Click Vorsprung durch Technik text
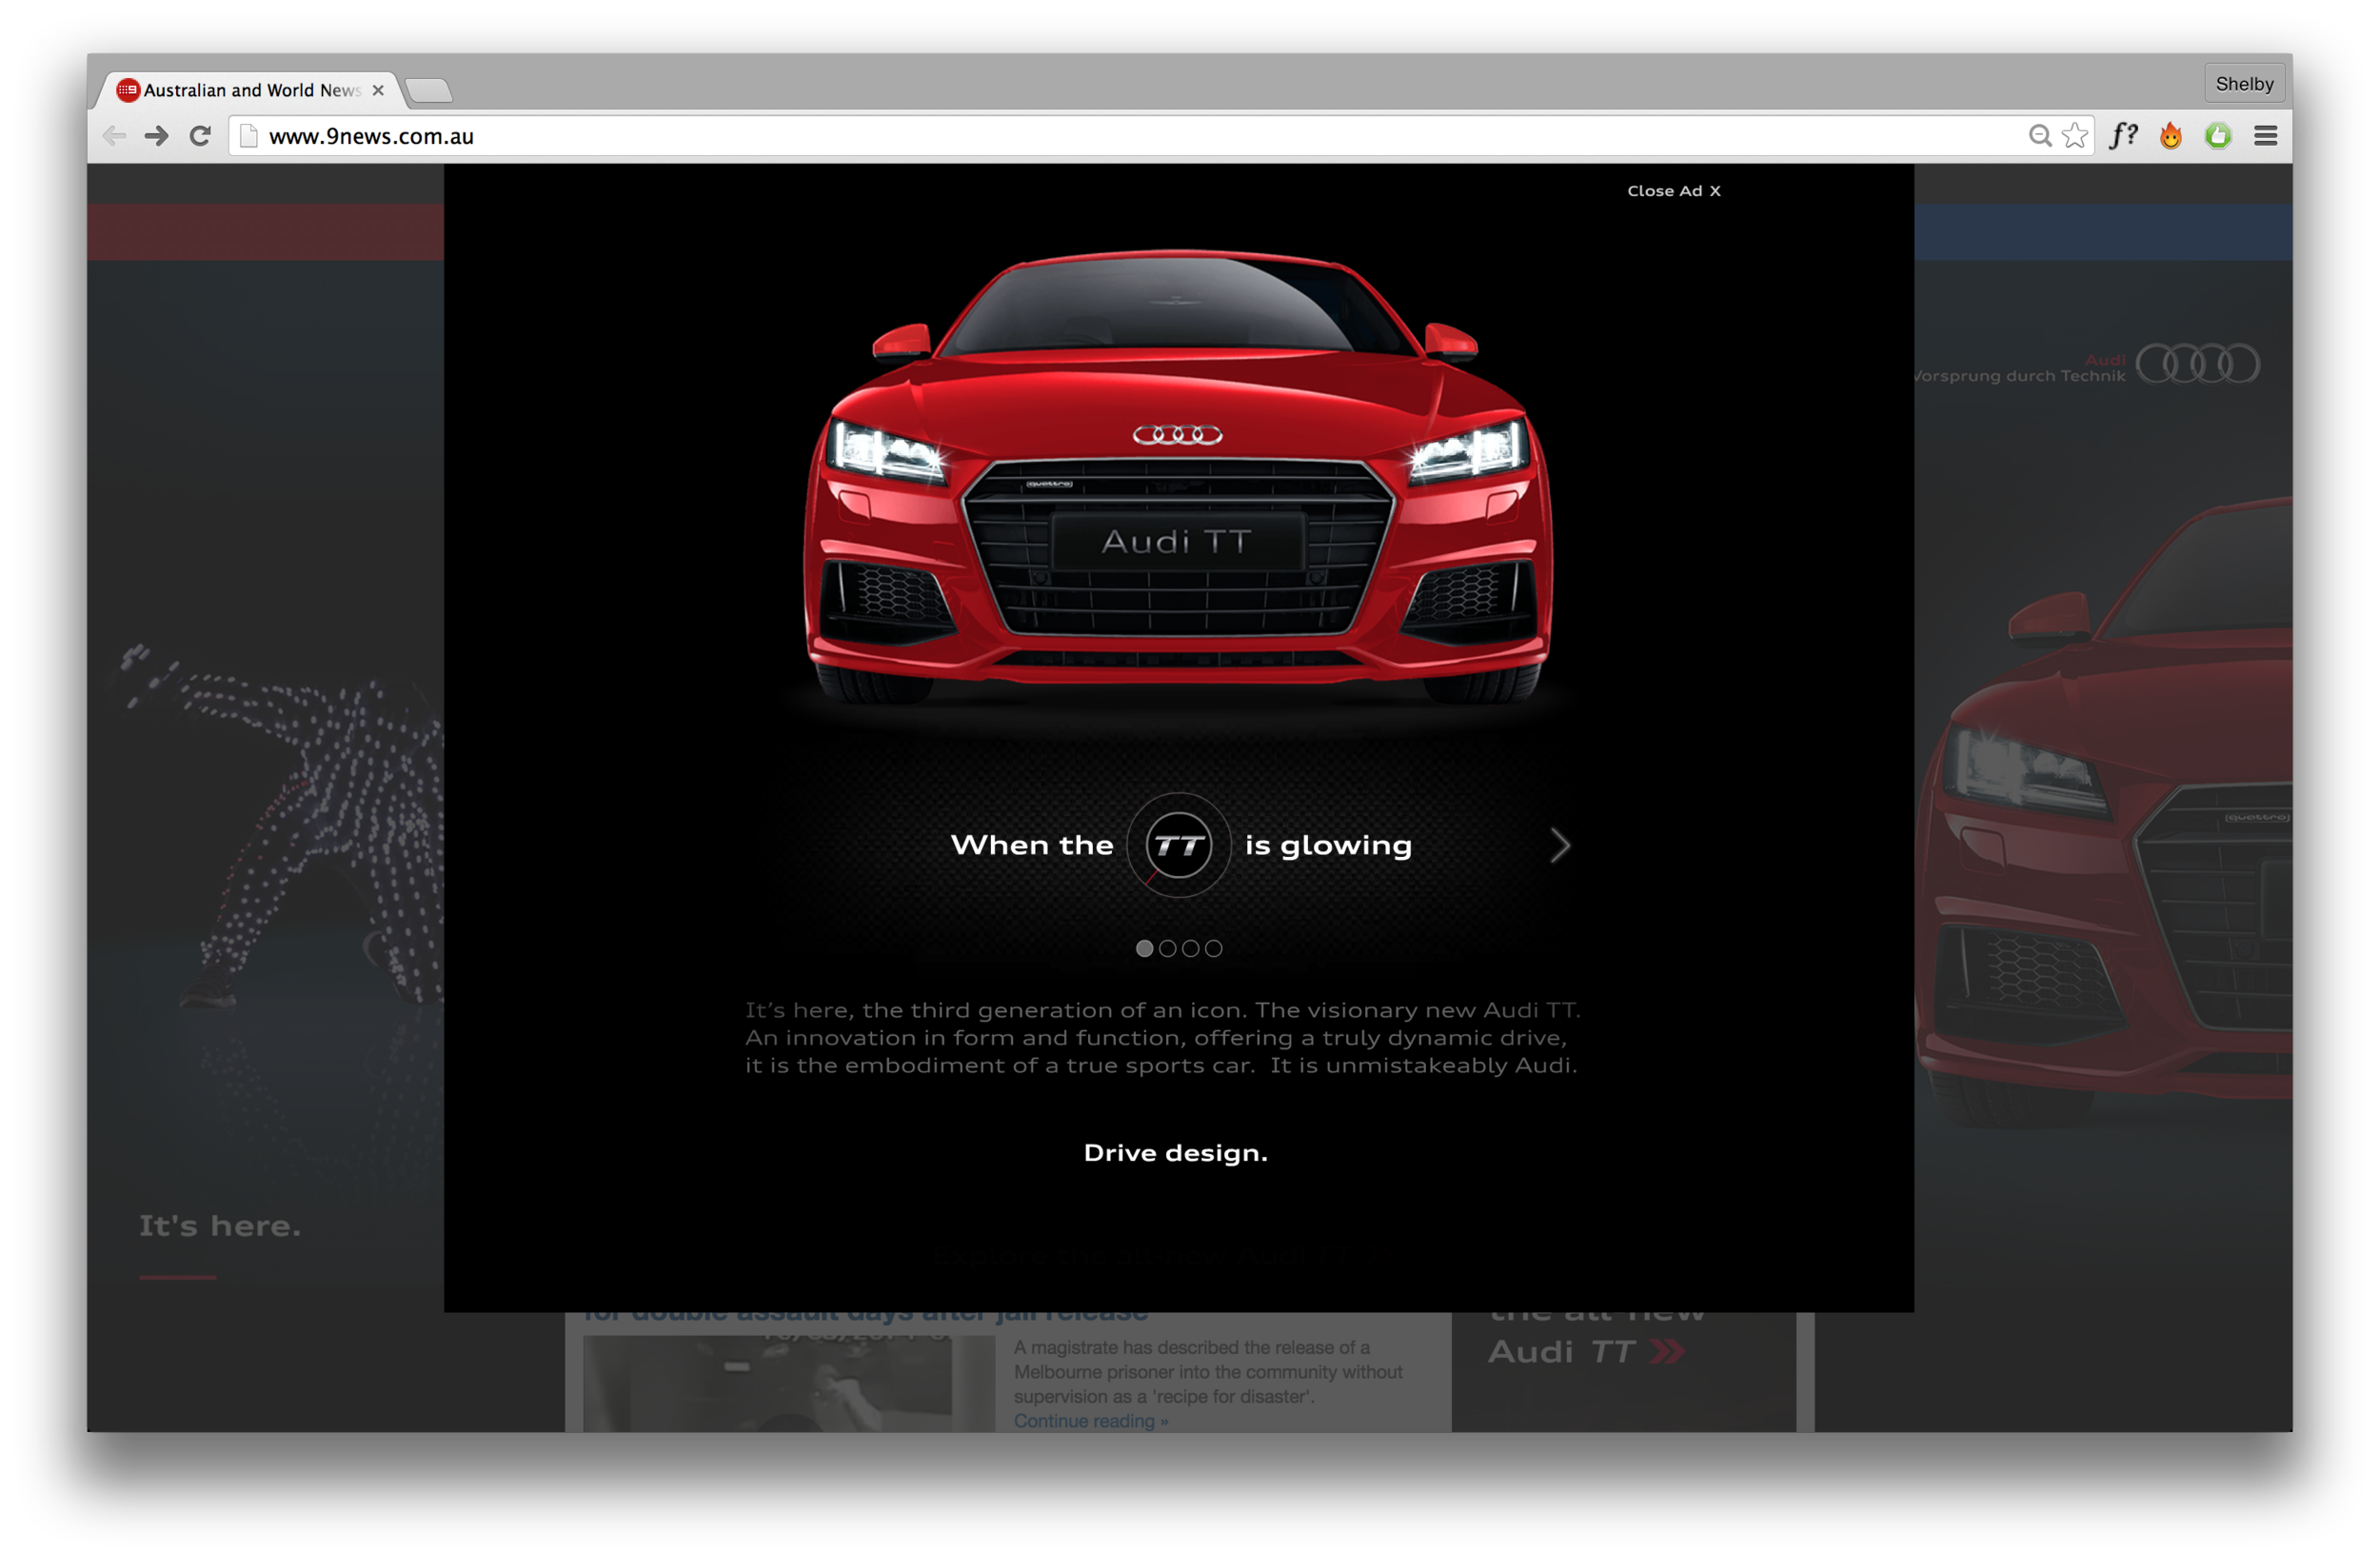Screen dimensions: 2380x1553 (2019, 376)
